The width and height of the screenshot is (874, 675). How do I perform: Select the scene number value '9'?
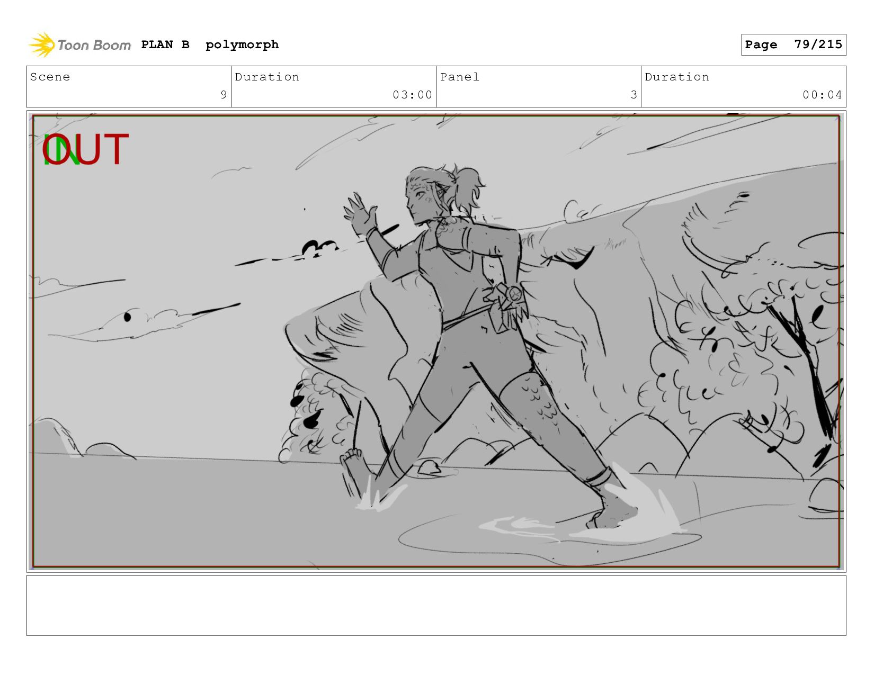(x=224, y=95)
